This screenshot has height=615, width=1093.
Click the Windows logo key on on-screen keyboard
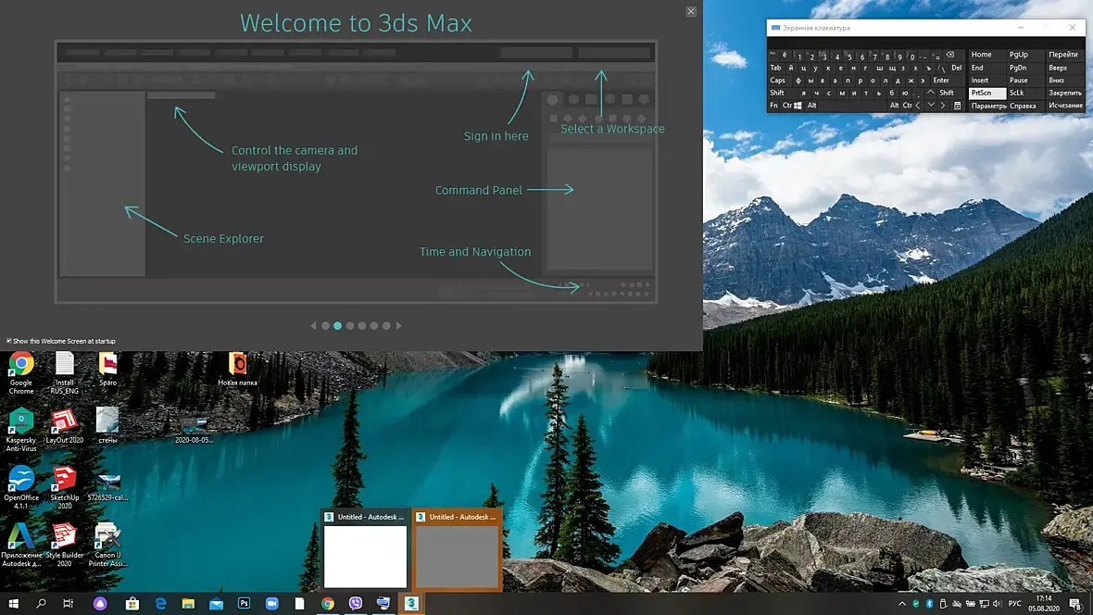click(x=798, y=106)
